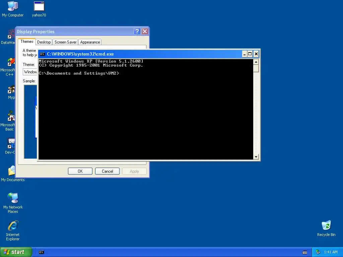Switch to the Desktop tab

(44, 42)
